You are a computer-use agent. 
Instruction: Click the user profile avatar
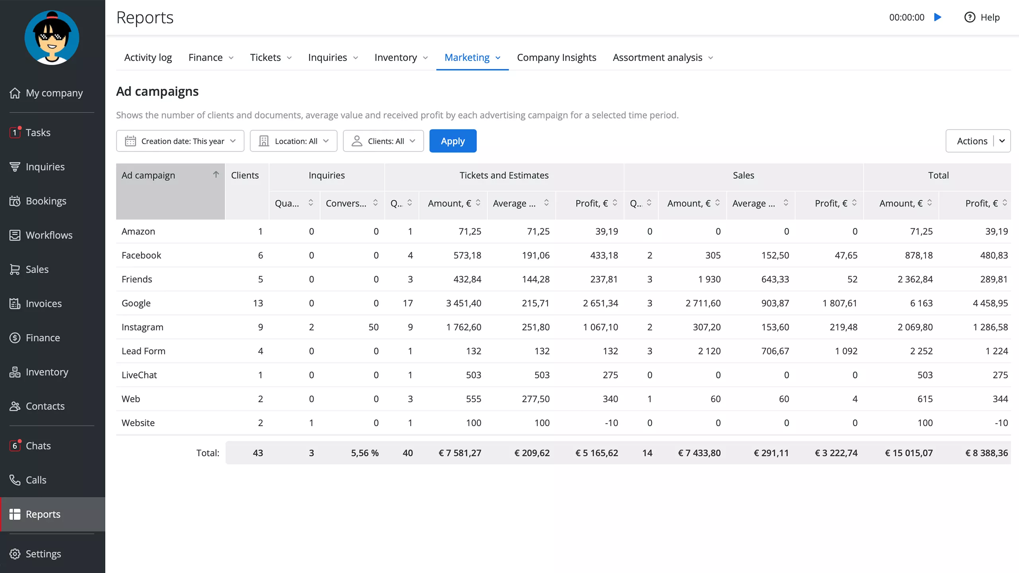(x=52, y=37)
